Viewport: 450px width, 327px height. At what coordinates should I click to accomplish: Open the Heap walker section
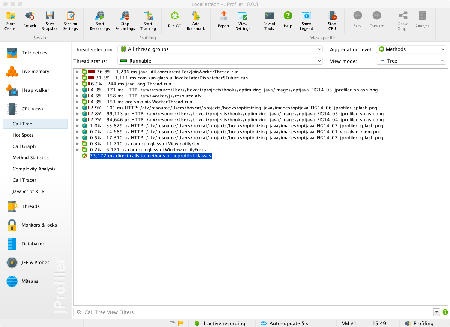pyautogui.click(x=35, y=90)
